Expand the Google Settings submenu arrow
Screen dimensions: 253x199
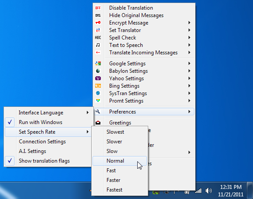[189, 64]
